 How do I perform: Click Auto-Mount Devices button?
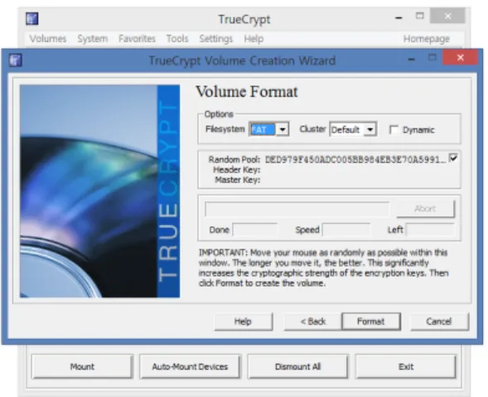(x=190, y=366)
